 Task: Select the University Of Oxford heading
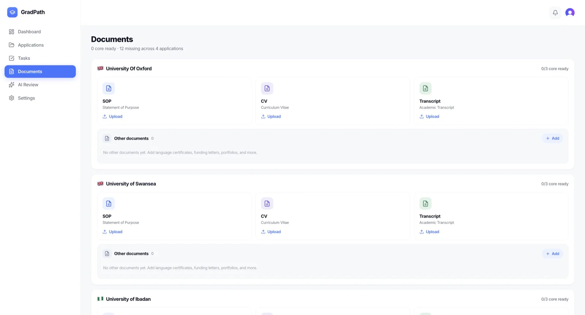pos(129,69)
